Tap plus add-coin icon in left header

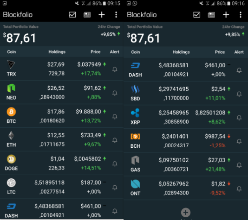[x=102, y=15]
